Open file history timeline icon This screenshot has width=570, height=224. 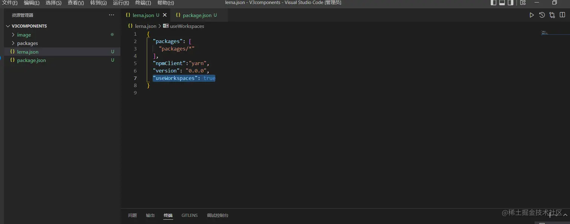(542, 15)
